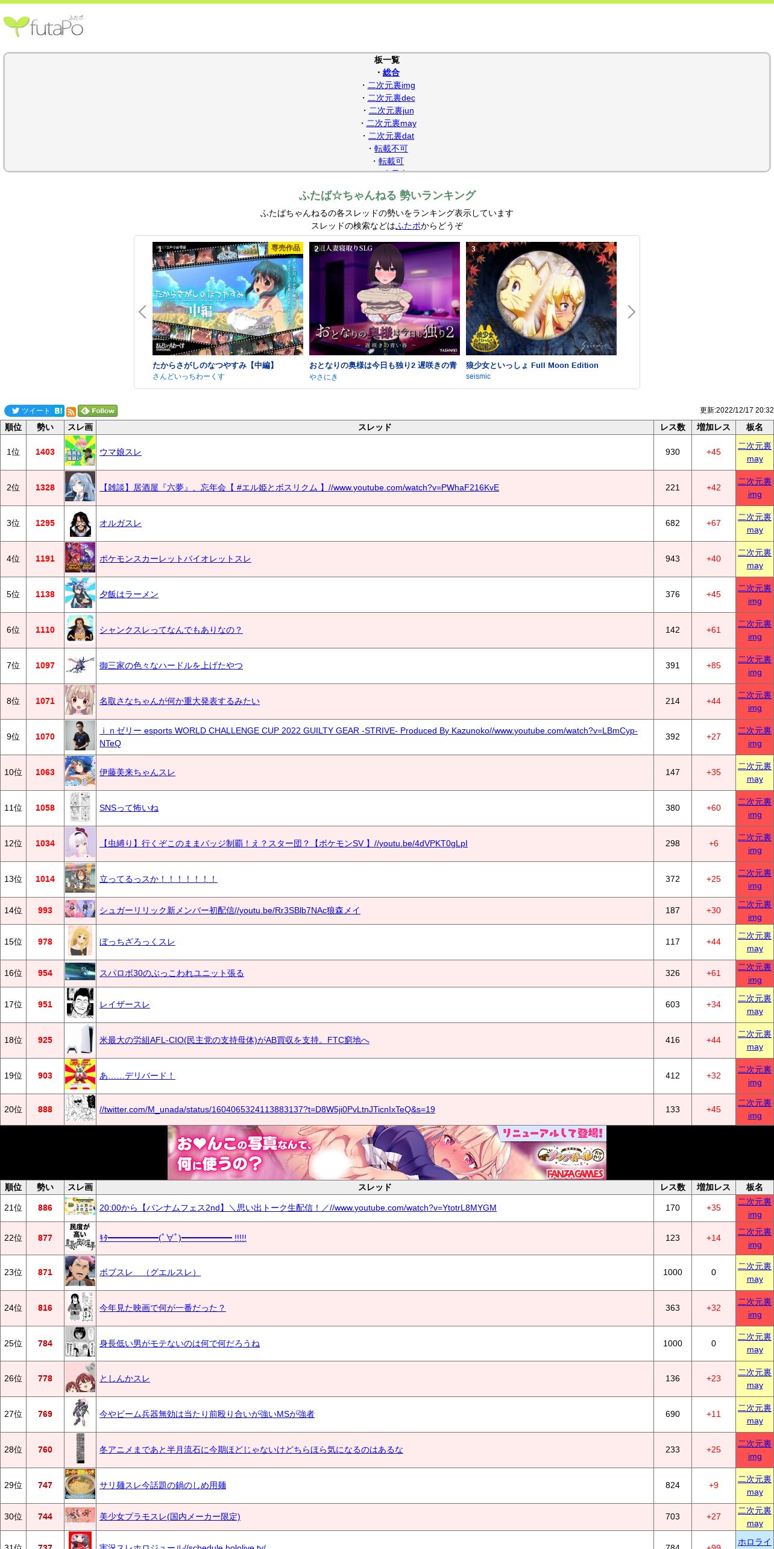Select 二次元裏img in the board list
This screenshot has height=1549, width=774.
click(x=391, y=85)
